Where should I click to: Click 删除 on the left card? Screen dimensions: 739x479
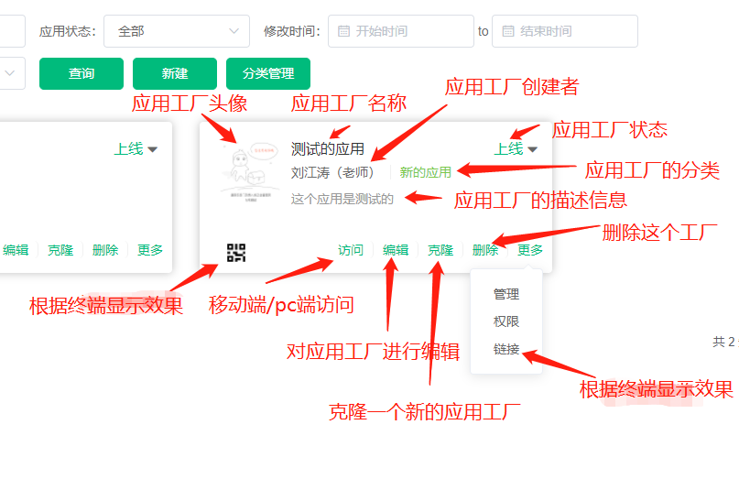pyautogui.click(x=105, y=250)
